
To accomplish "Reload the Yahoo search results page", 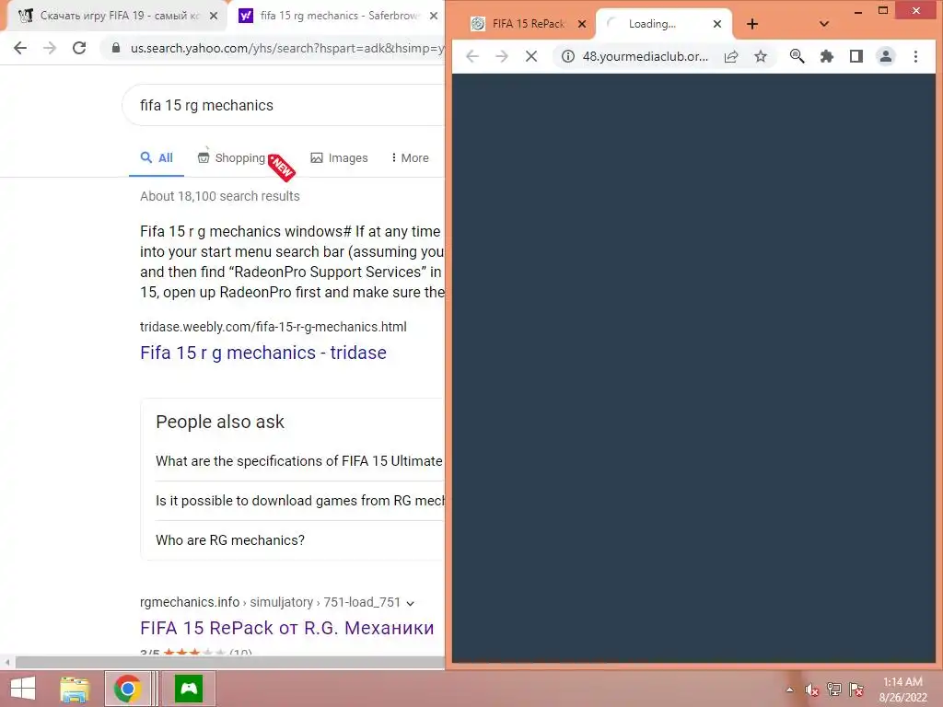I will (79, 48).
